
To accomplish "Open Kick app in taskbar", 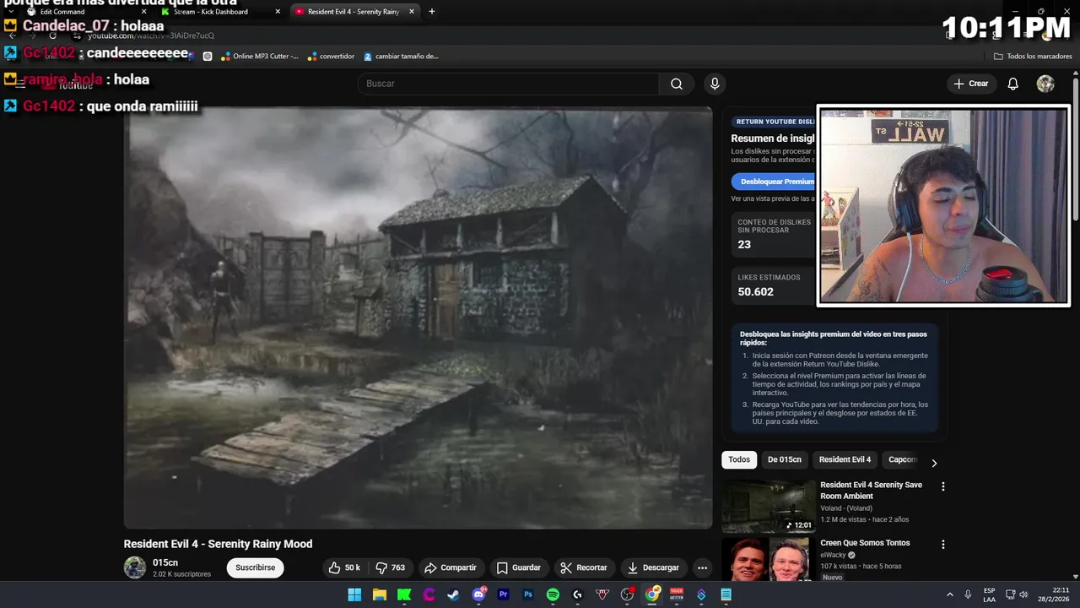I will tap(404, 594).
